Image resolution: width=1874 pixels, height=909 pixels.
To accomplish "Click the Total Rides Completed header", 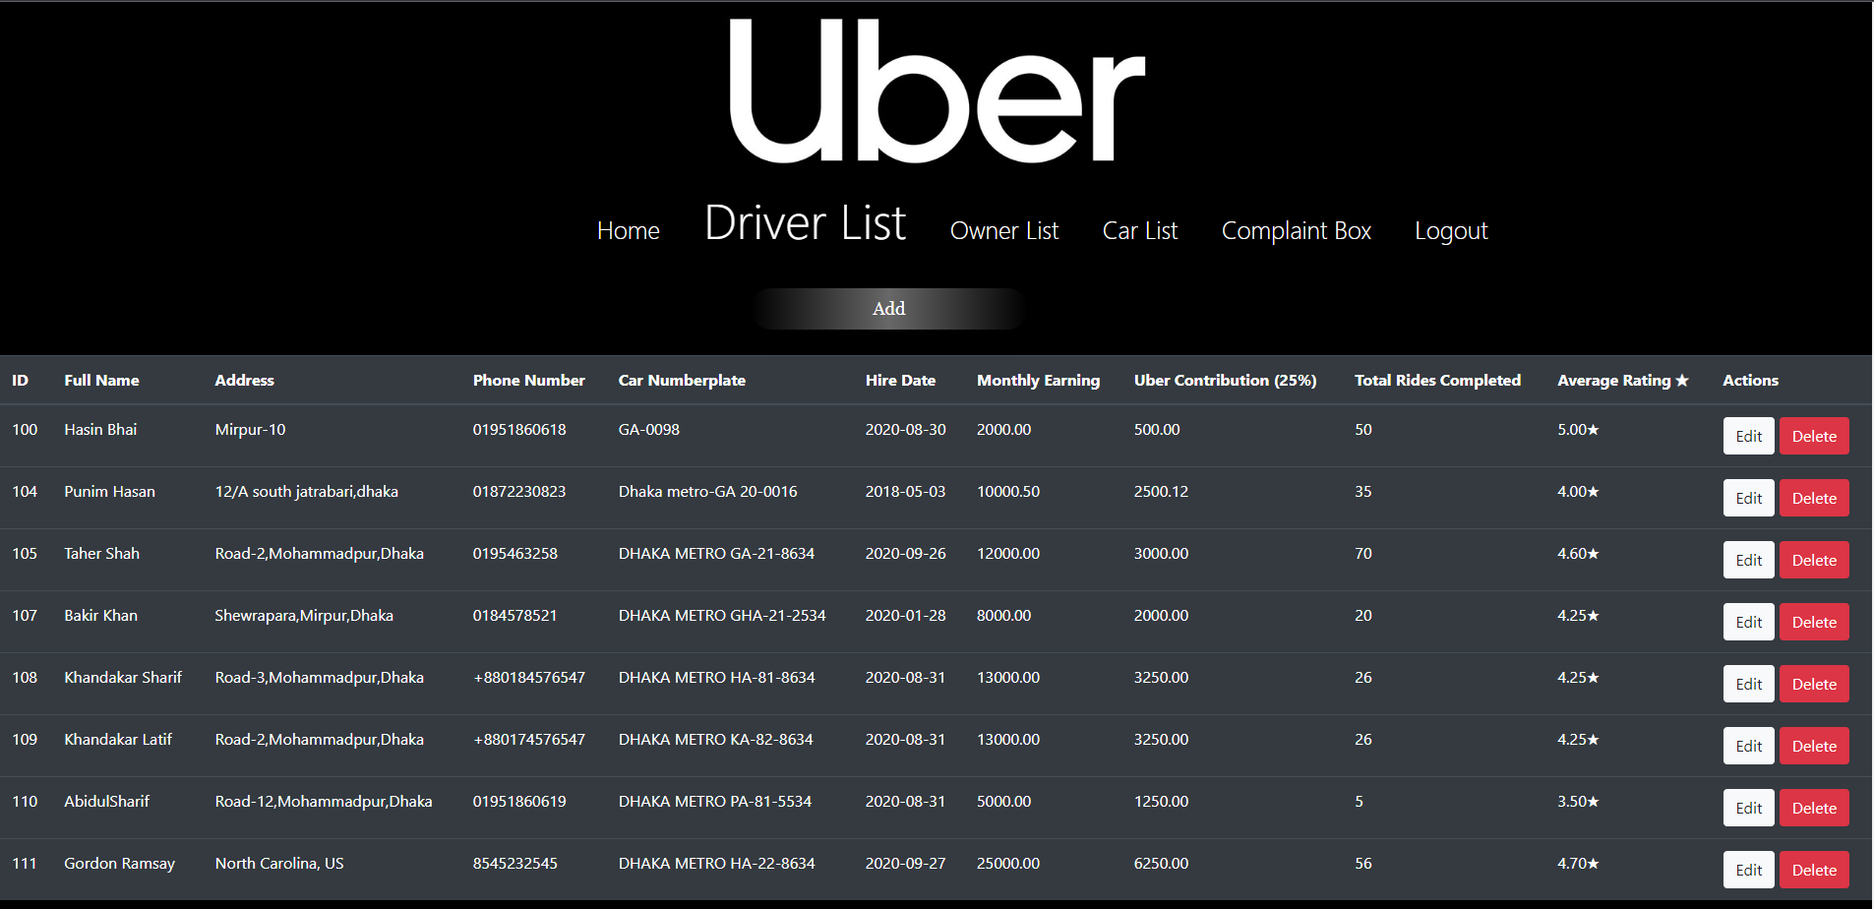I will pos(1437,380).
